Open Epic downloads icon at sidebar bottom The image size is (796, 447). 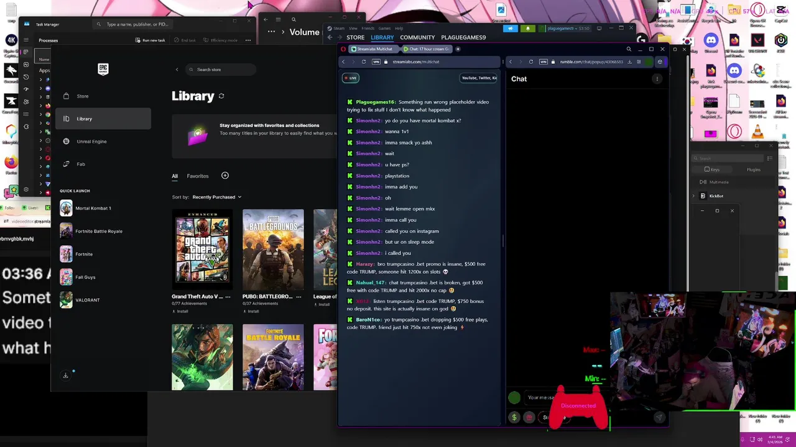click(65, 375)
